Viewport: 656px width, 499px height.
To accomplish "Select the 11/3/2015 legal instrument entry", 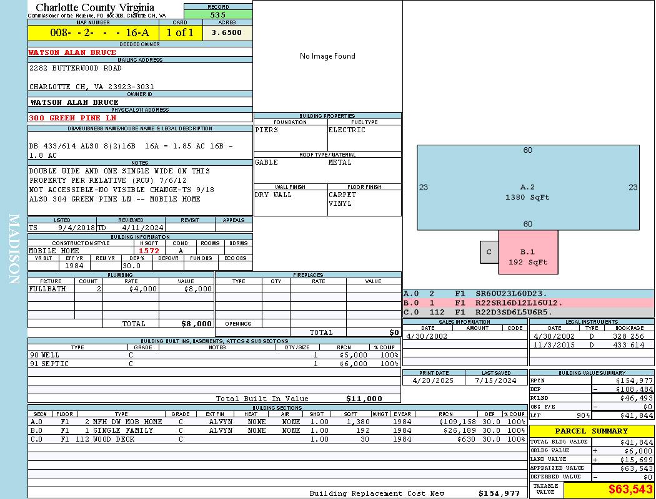I will 590,345.
